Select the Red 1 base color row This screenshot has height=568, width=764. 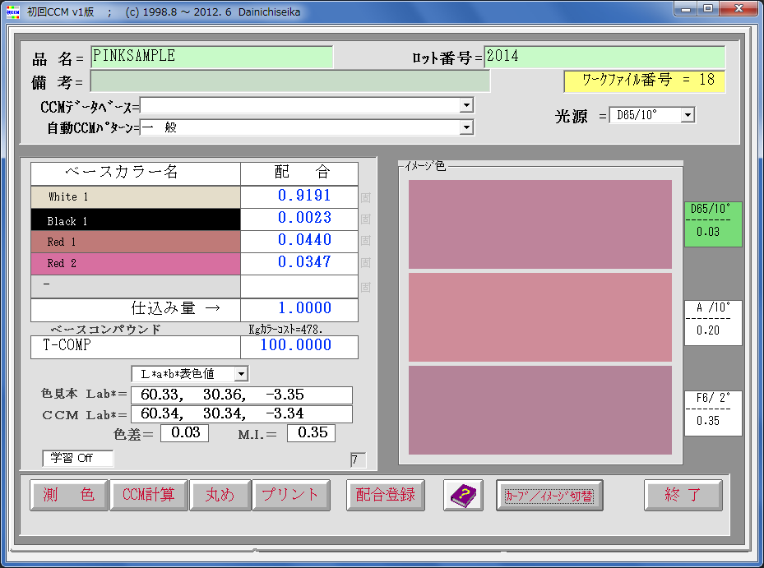pyautogui.click(x=136, y=242)
